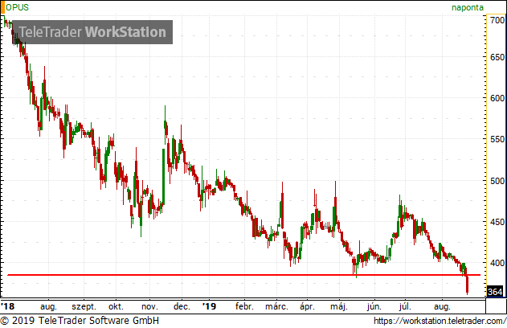Click the 450 price axis label
Screen dimensions: 507x328
[497, 222]
